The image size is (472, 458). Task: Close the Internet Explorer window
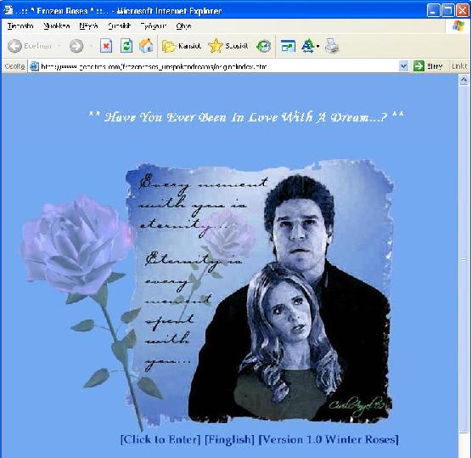click(462, 10)
